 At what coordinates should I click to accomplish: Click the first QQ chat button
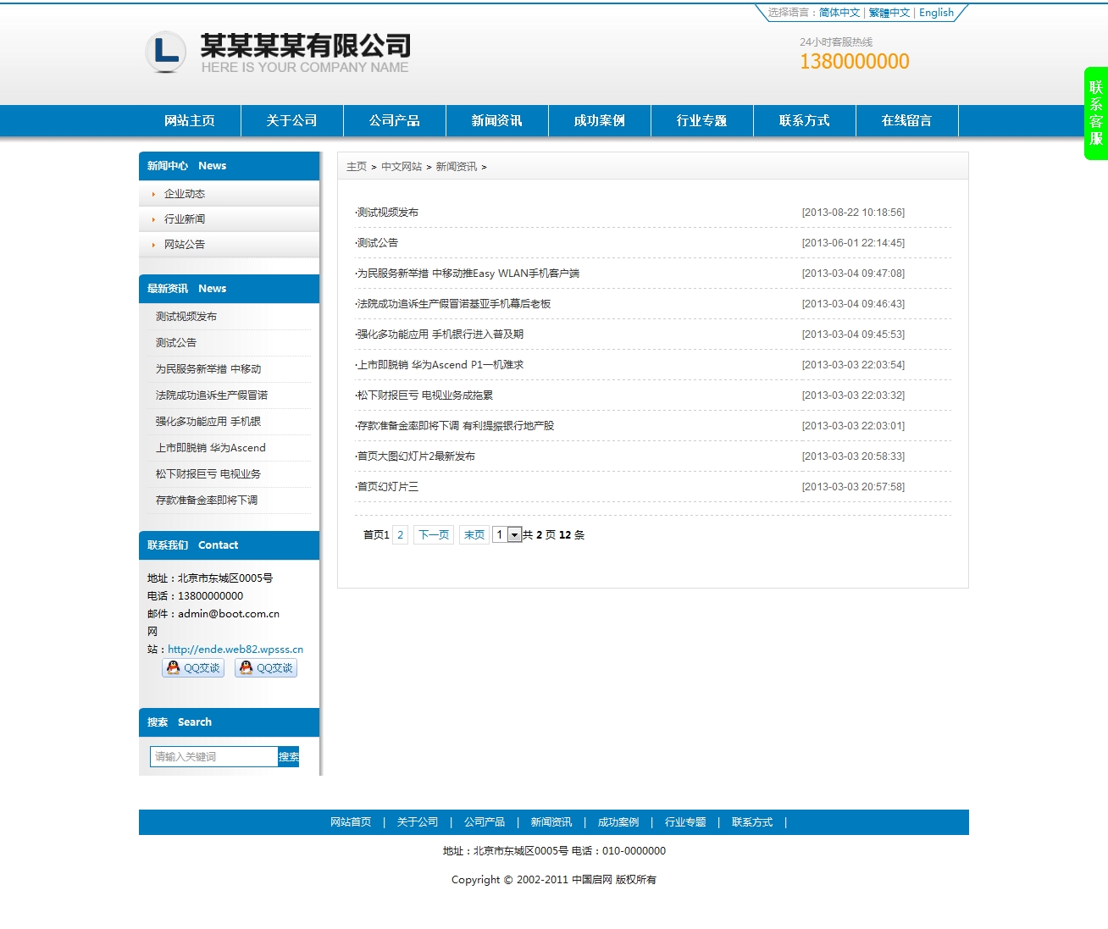point(193,668)
